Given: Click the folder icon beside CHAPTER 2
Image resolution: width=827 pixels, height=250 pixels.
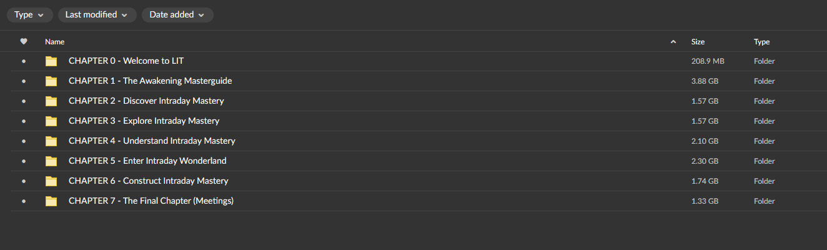Looking at the screenshot, I should point(51,101).
